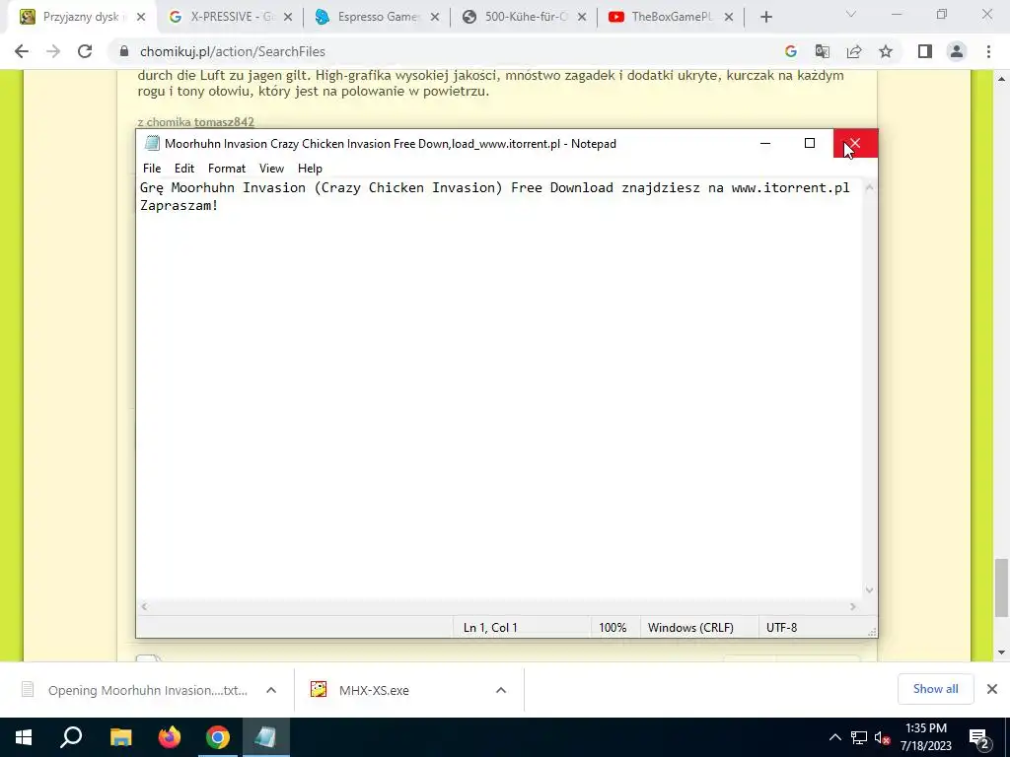
Task: Open the Moorhuhn Invasion txt download item
Action: (x=135, y=690)
